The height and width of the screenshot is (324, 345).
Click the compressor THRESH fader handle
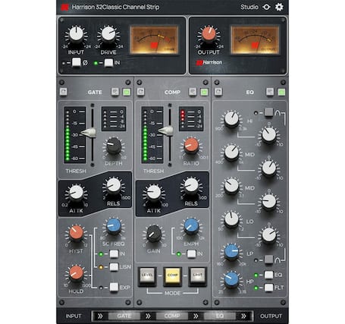[x=166, y=131]
